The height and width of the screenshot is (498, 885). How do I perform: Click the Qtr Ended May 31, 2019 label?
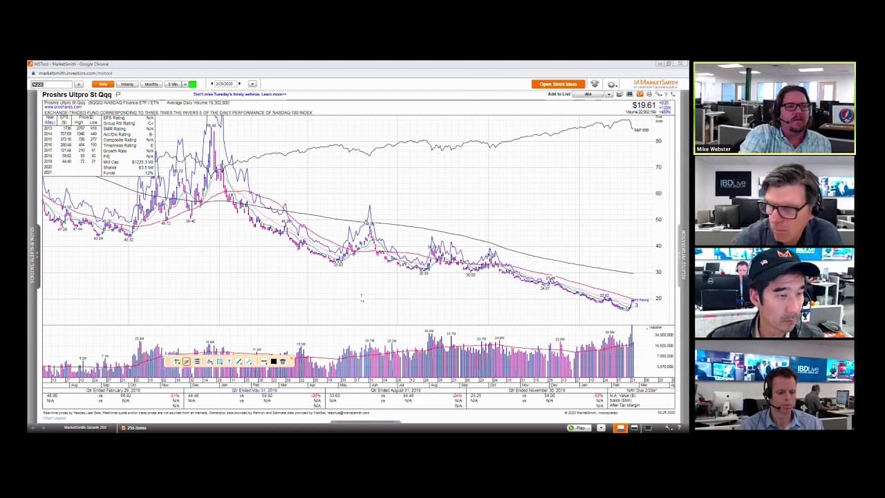tap(254, 390)
